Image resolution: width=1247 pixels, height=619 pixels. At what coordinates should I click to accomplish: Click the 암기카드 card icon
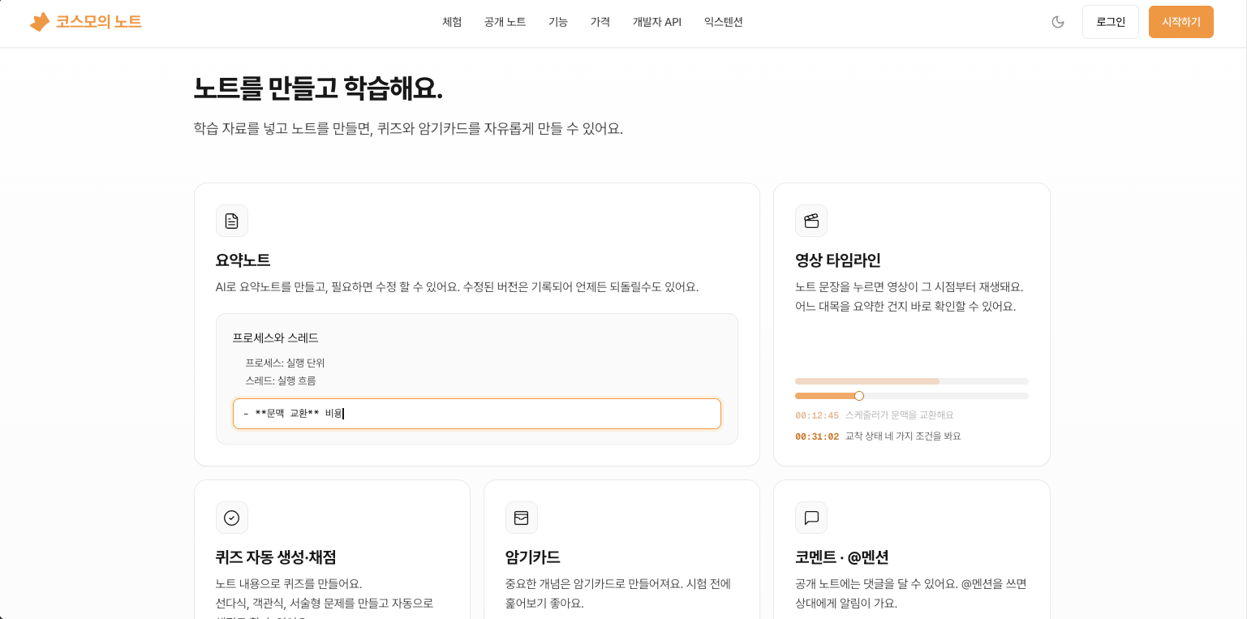click(522, 518)
